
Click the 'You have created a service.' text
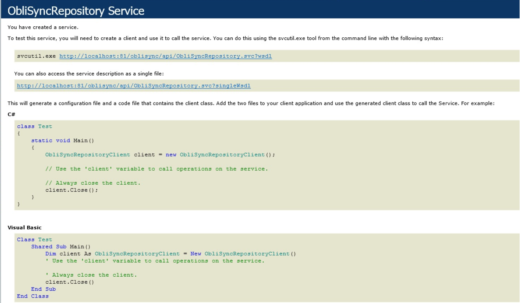(x=43, y=28)
